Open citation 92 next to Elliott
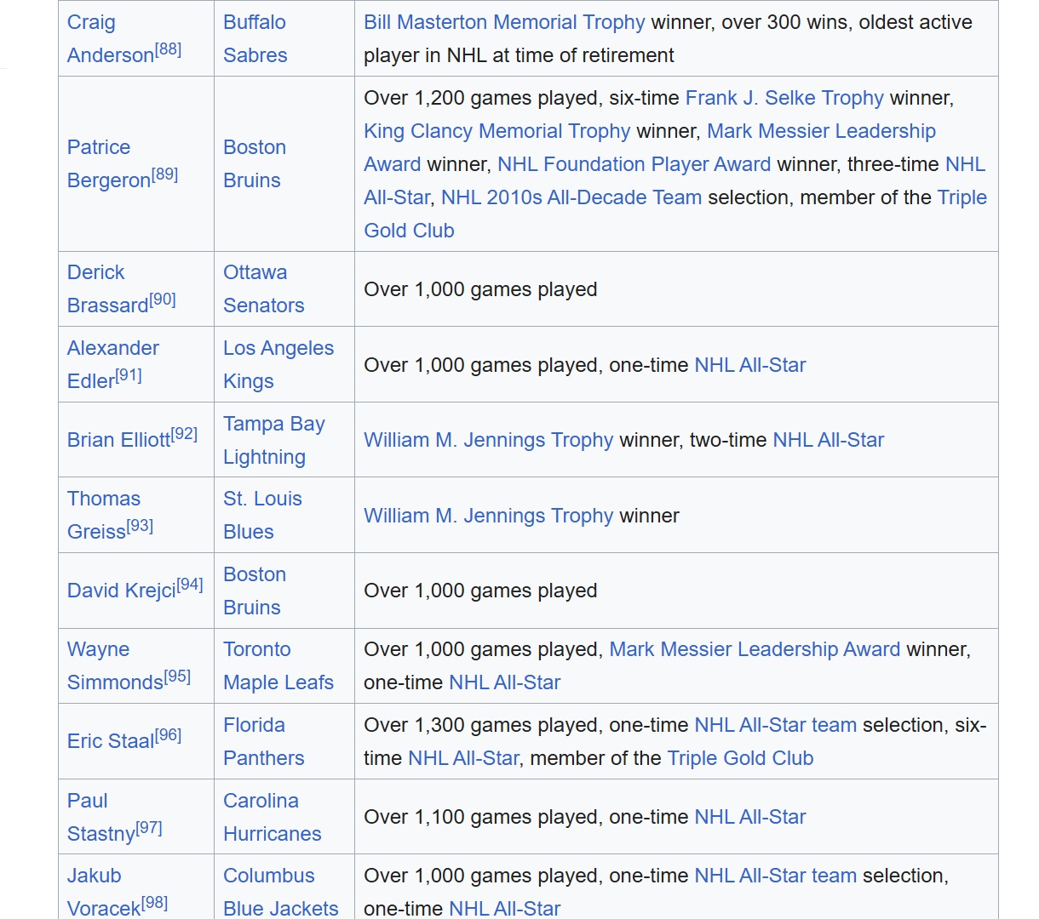1039x919 pixels. pos(184,434)
